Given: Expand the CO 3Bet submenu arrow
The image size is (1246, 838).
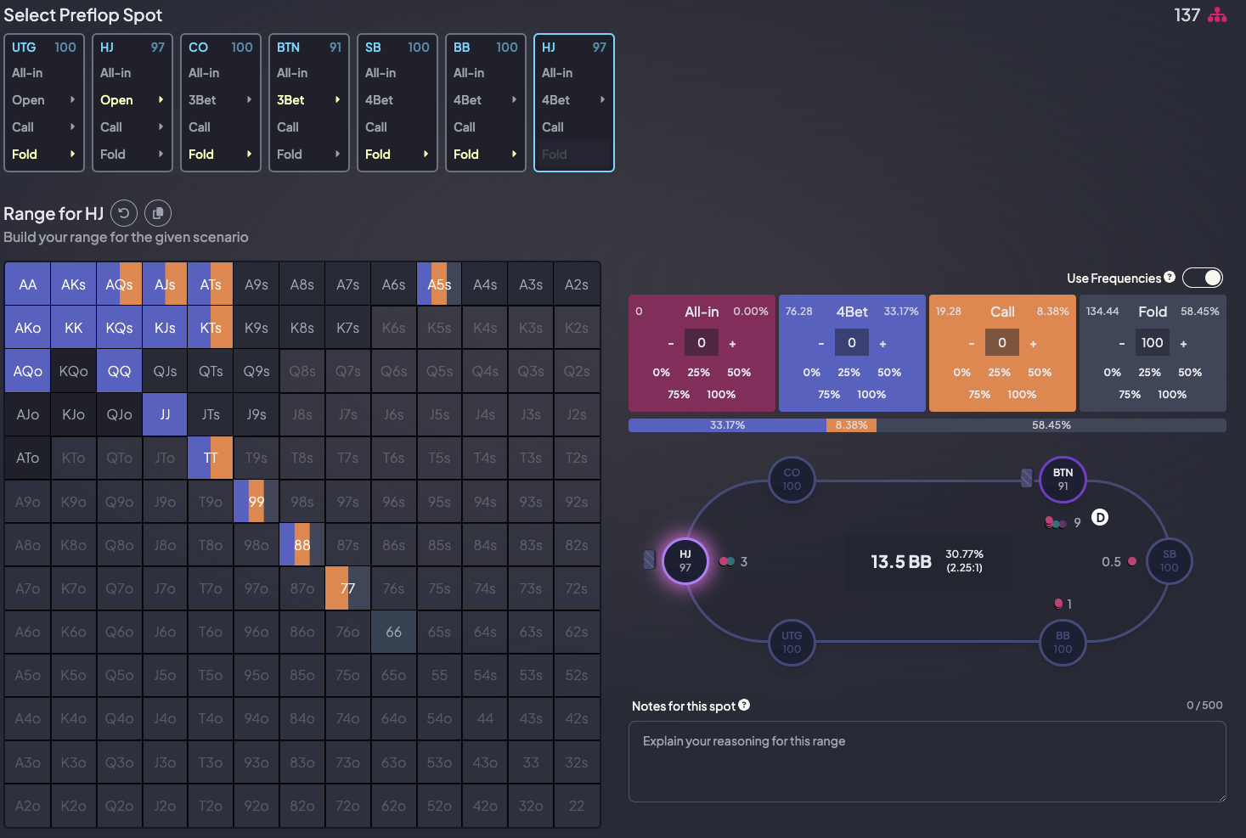Looking at the screenshot, I should pyautogui.click(x=249, y=99).
